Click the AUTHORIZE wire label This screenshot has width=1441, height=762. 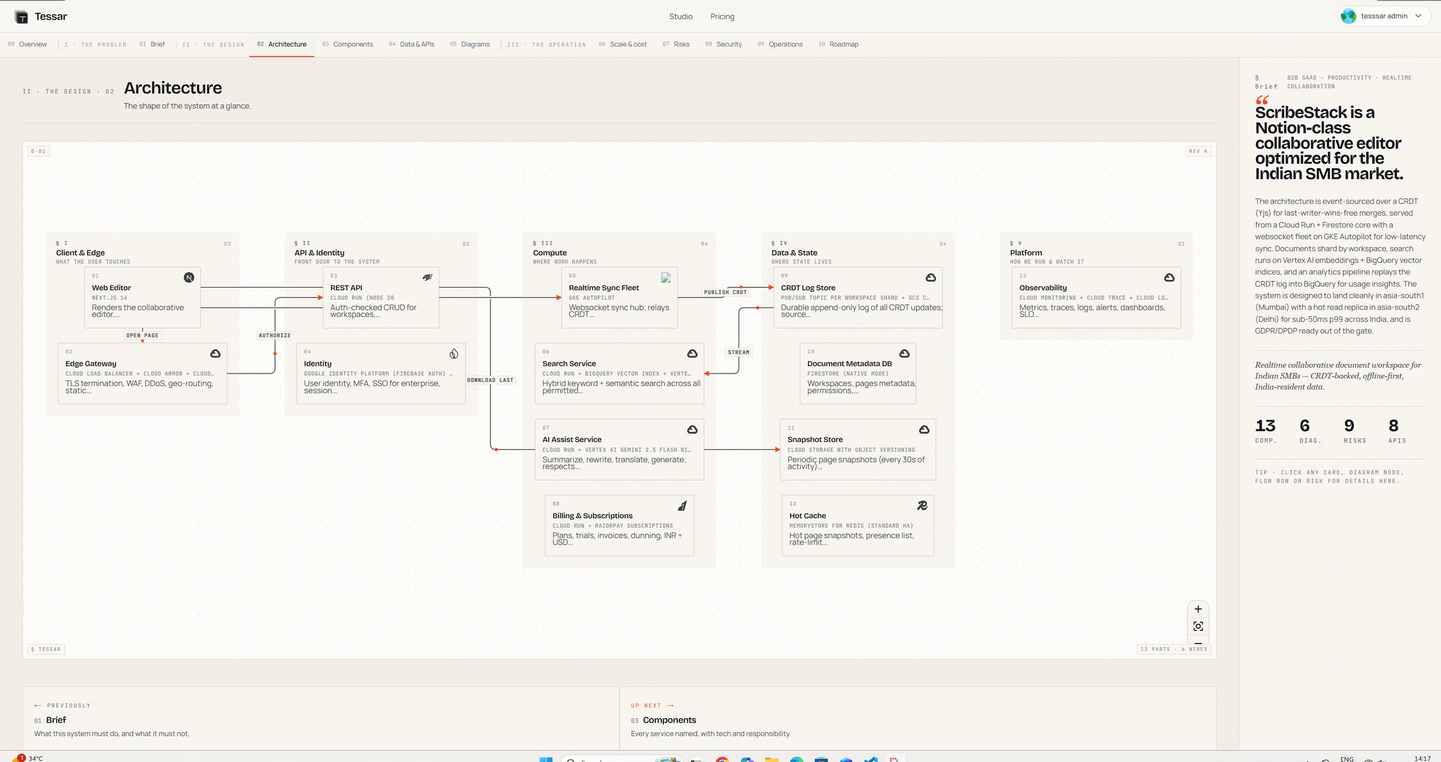point(275,336)
